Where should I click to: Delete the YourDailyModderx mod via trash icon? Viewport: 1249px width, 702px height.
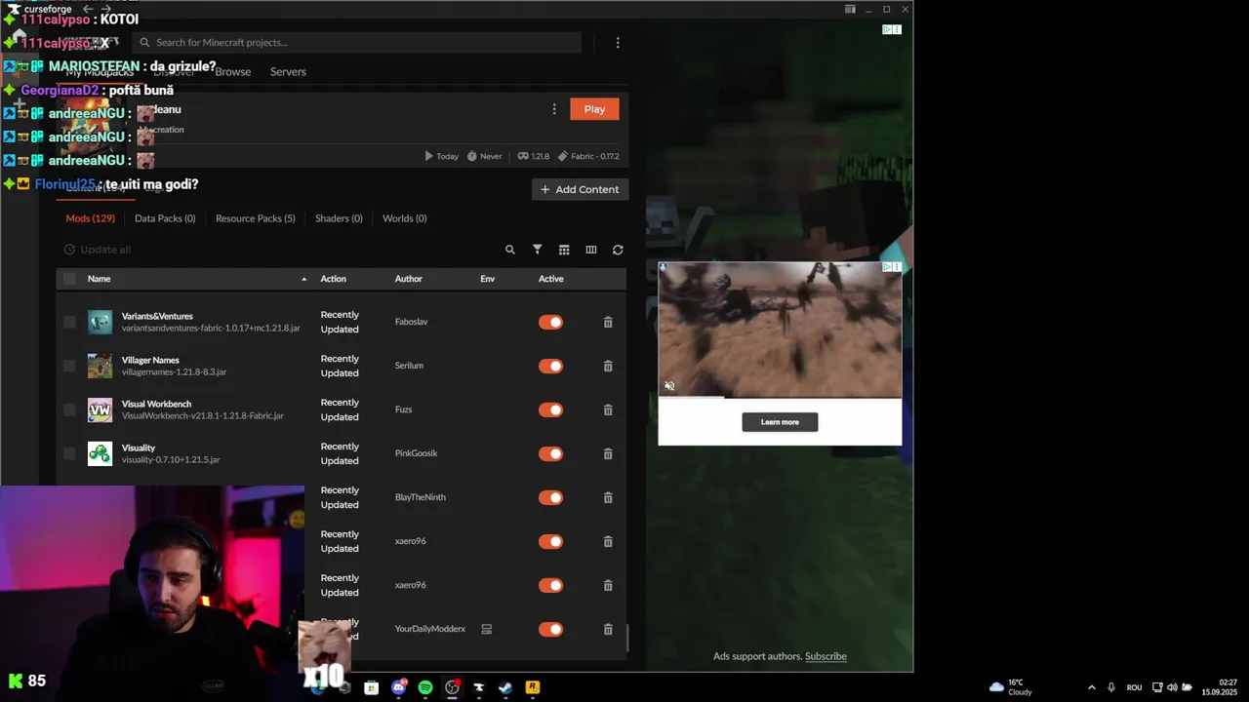608,629
